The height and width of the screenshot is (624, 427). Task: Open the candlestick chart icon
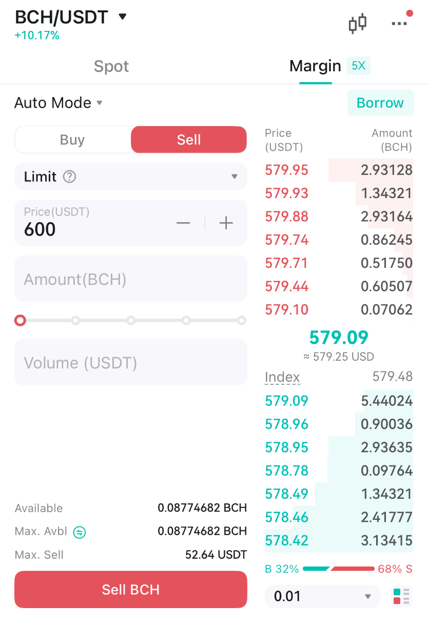pos(357,24)
